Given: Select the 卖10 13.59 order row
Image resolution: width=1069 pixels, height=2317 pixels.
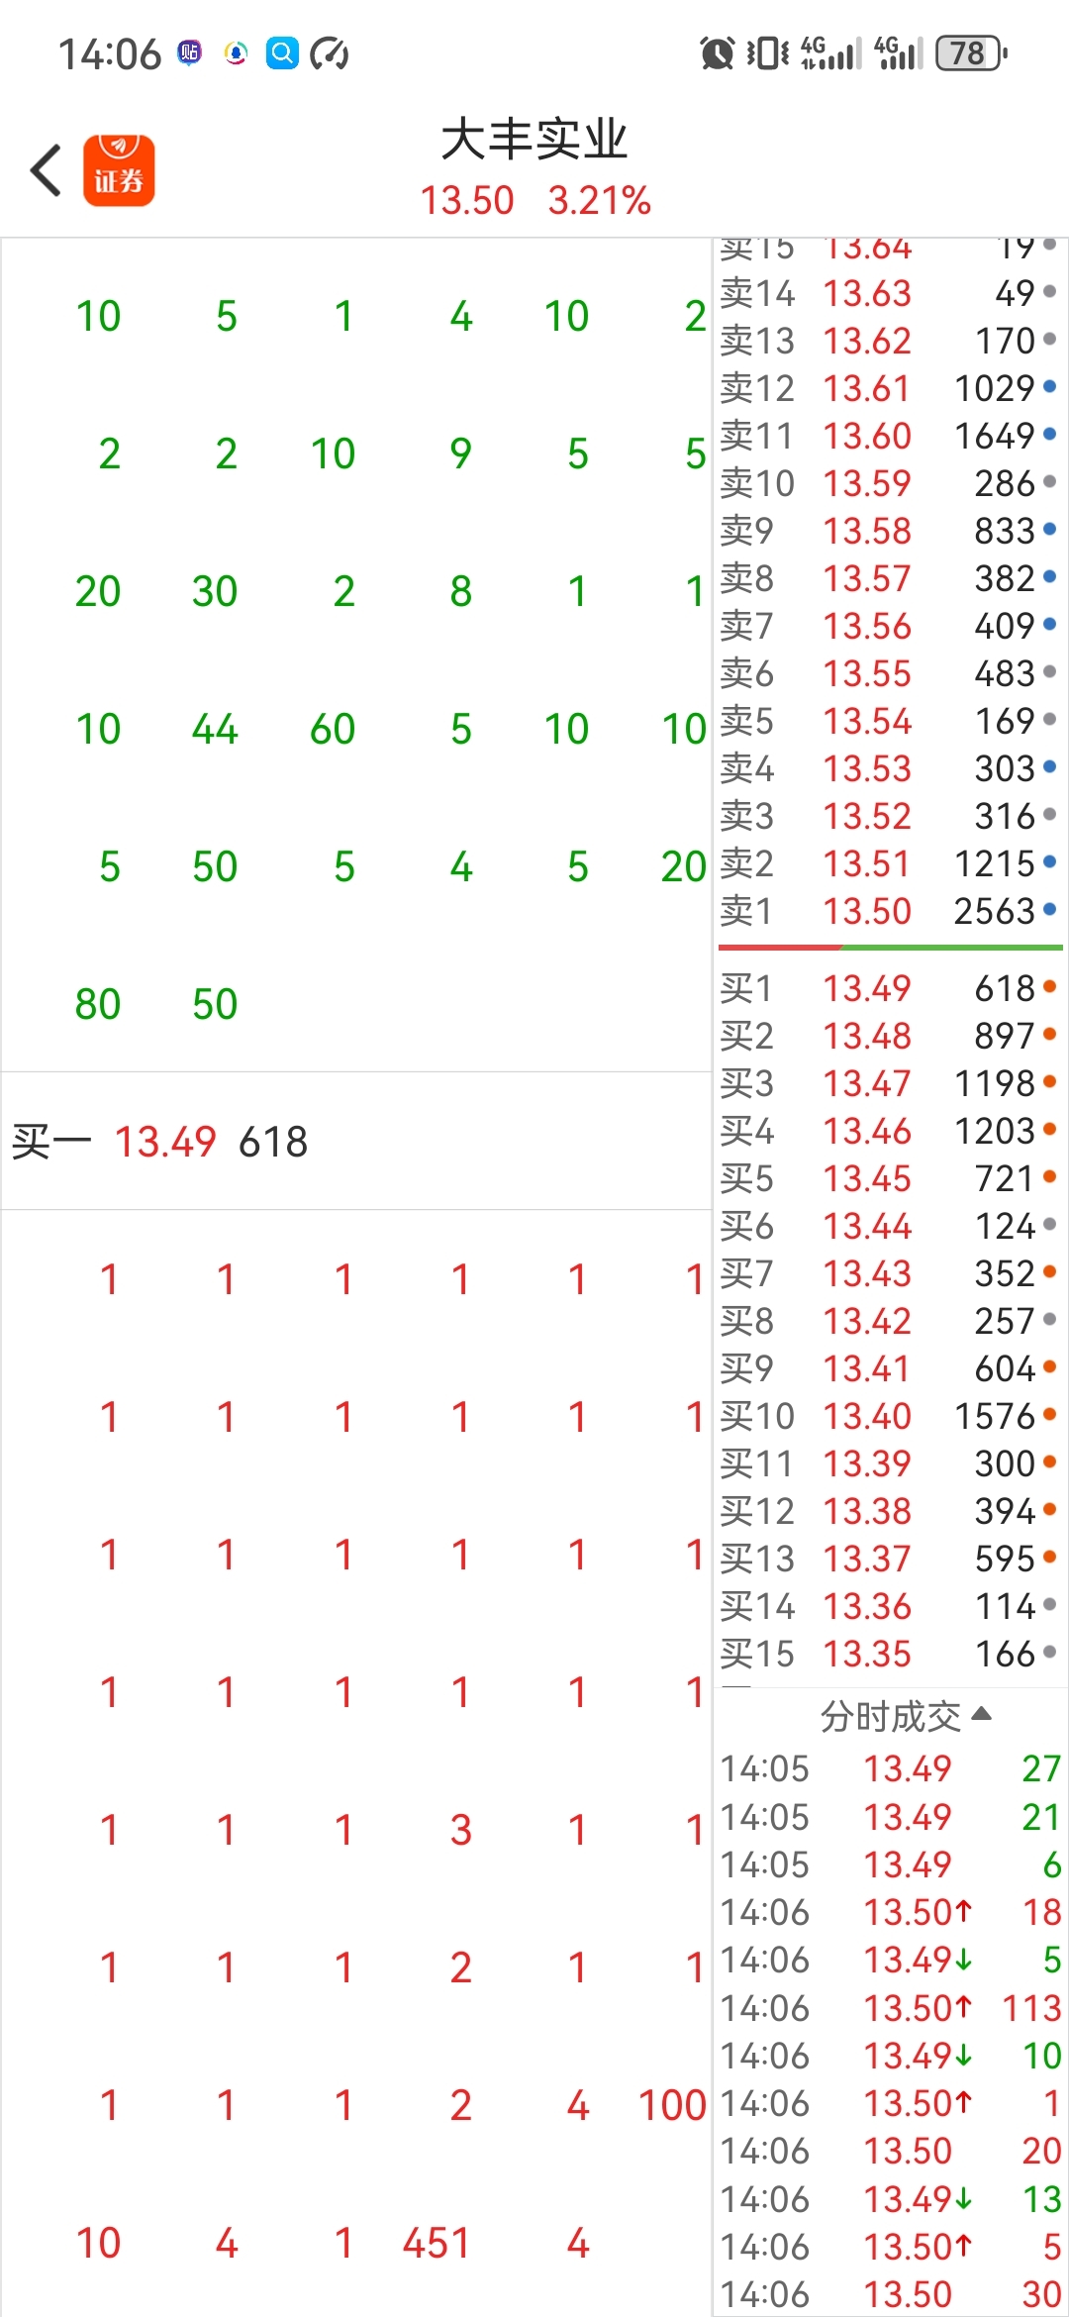Looking at the screenshot, I should 889,483.
